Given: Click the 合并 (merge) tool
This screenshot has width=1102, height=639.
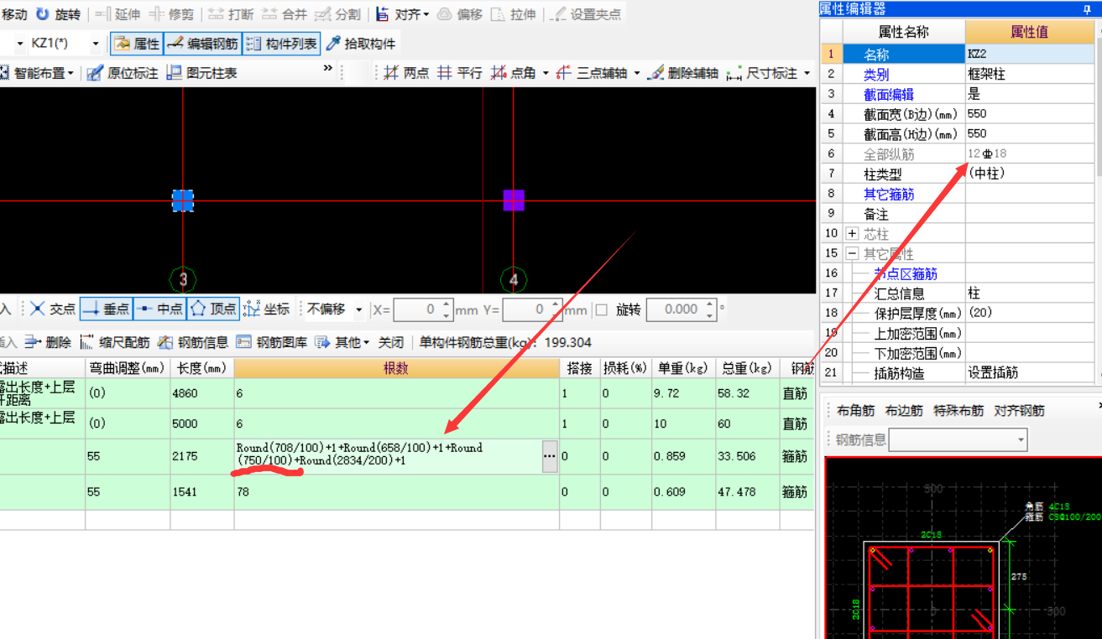Looking at the screenshot, I should pos(285,14).
